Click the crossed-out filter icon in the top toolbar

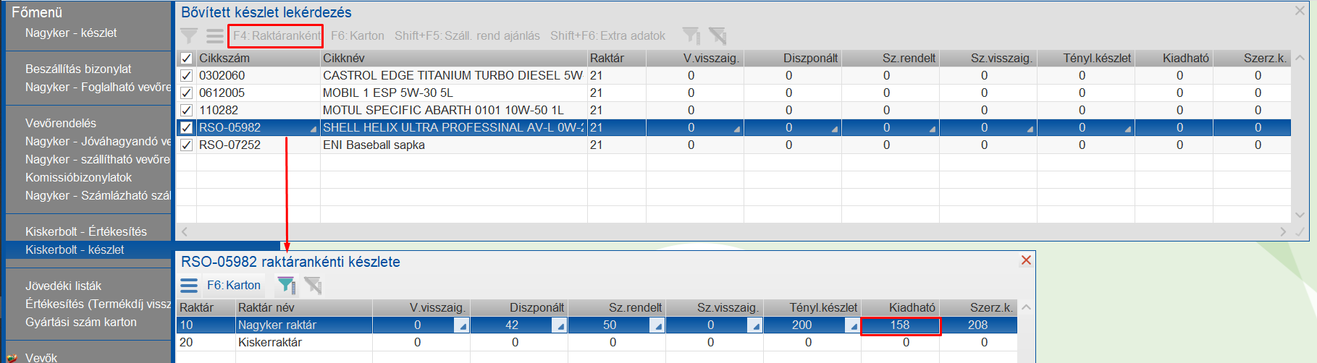click(x=718, y=35)
